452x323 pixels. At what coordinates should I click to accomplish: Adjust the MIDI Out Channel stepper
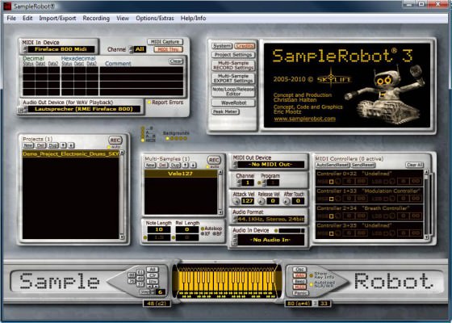[238, 182]
